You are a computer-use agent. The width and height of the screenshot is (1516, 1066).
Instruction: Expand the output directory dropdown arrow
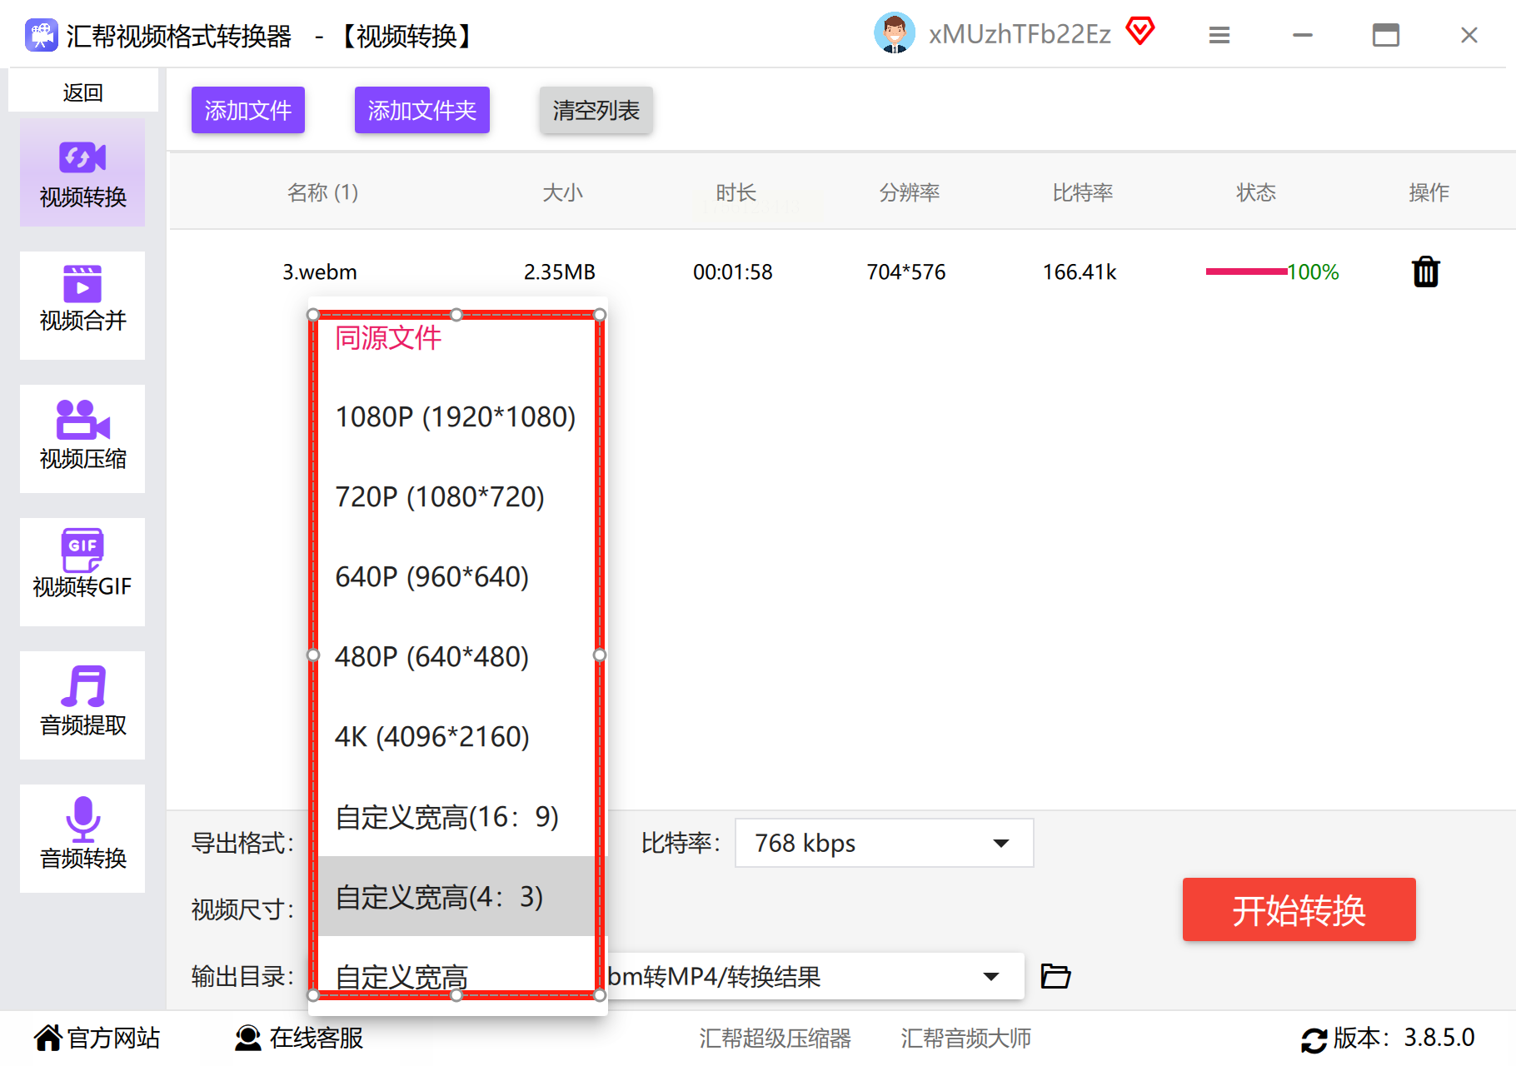point(991,976)
